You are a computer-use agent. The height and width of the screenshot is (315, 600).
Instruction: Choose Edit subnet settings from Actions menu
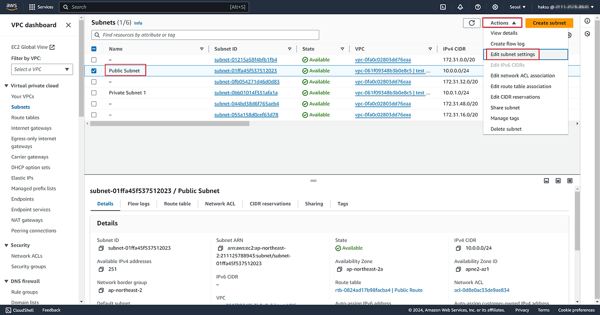512,54
